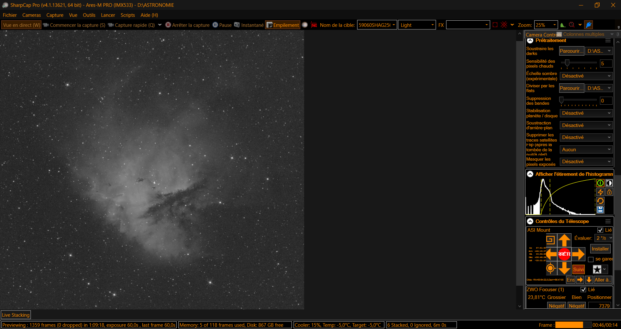The height and width of the screenshot is (329, 621).
Task: Enable the 'se garer' park checkbox
Action: (x=591, y=259)
